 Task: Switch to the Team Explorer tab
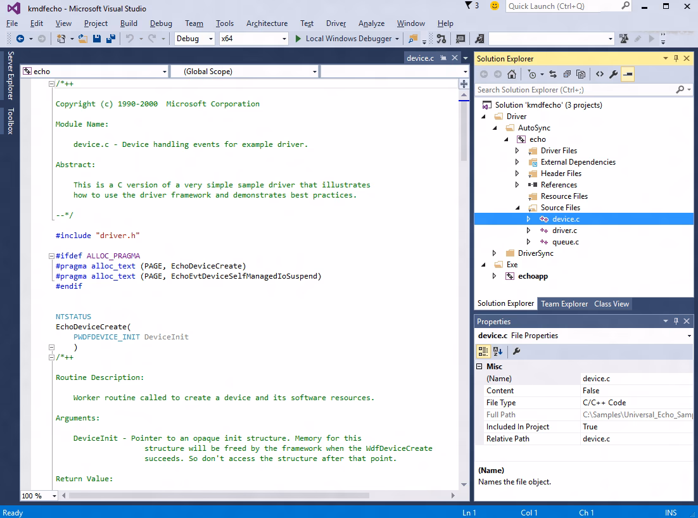point(564,303)
